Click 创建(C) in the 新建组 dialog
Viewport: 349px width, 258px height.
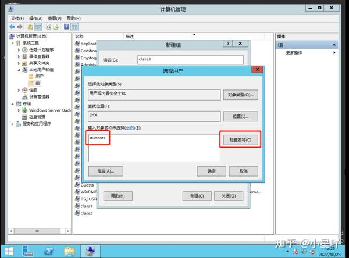tap(197, 196)
